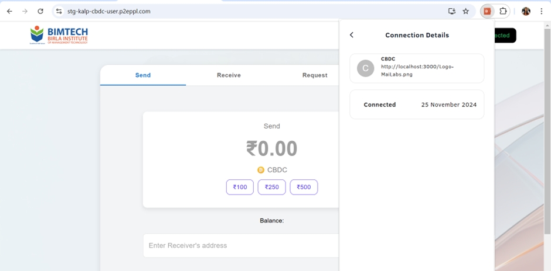This screenshot has height=271, width=551.
Task: Pick the ₹500 quick amount button
Action: (304, 187)
